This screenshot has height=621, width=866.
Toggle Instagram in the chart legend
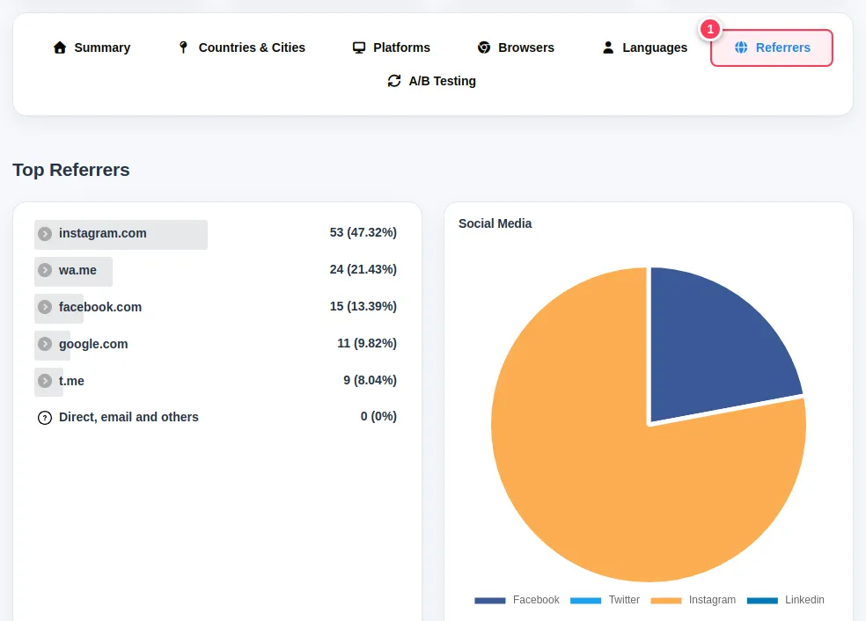point(694,600)
